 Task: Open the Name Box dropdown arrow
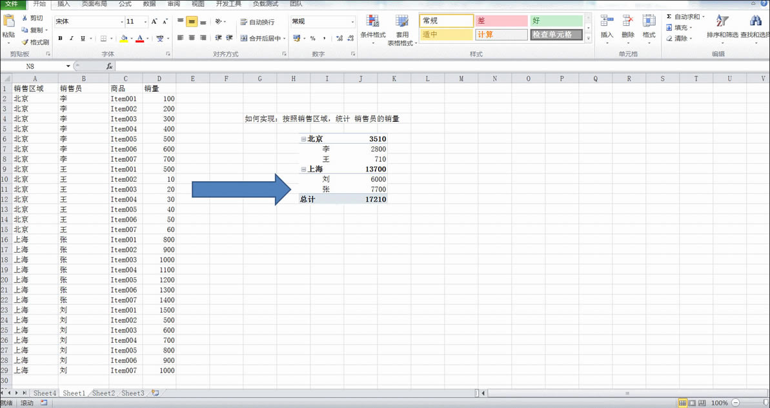point(68,66)
